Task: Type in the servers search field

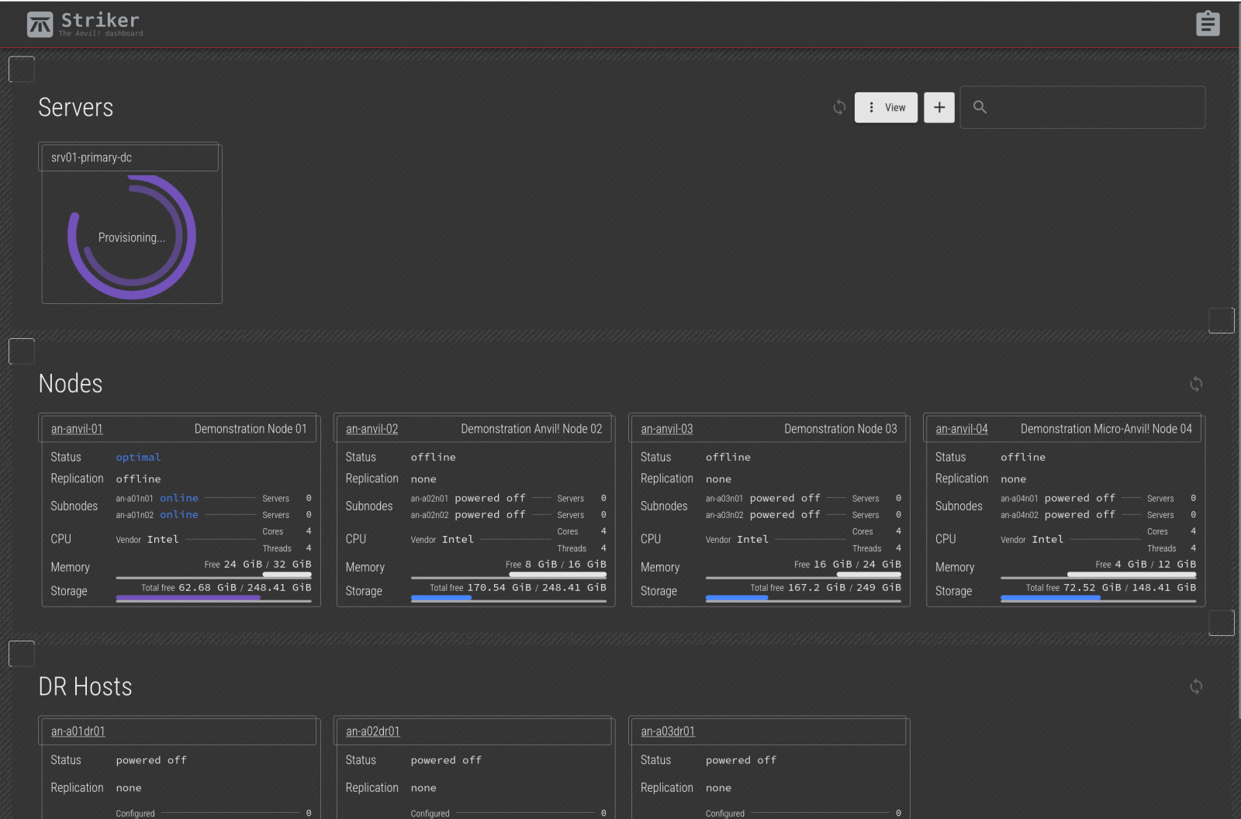Action: [1094, 108]
